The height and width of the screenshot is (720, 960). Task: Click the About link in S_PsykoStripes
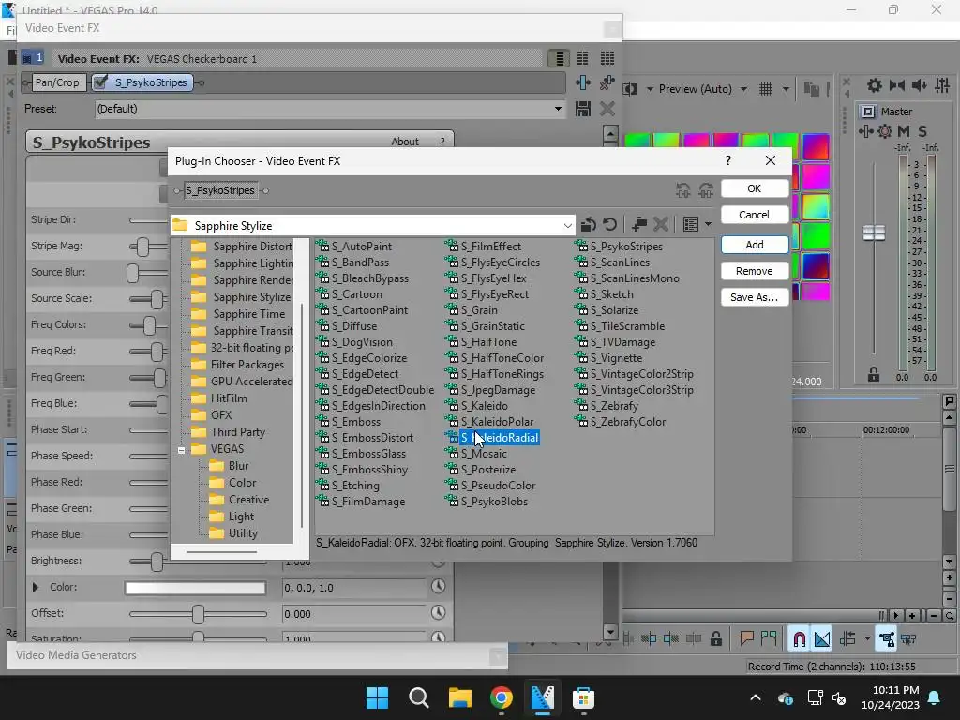405,142
